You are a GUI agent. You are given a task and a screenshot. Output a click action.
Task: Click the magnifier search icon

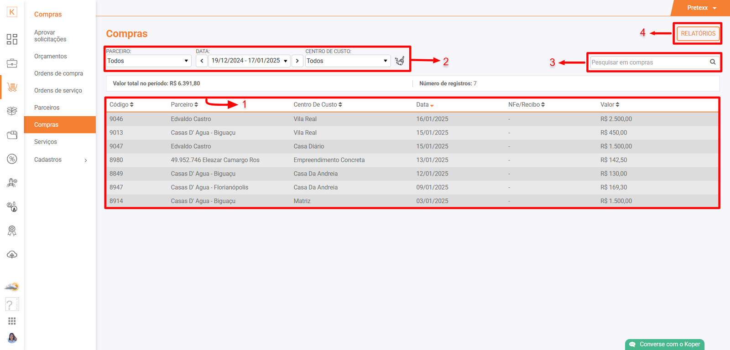(x=713, y=62)
